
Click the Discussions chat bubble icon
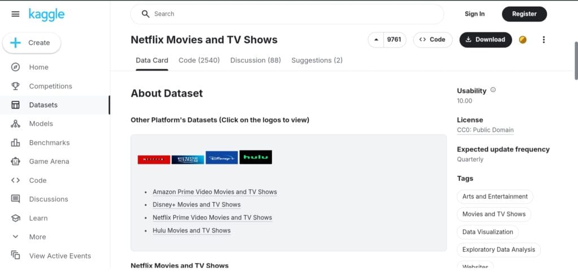click(x=15, y=199)
